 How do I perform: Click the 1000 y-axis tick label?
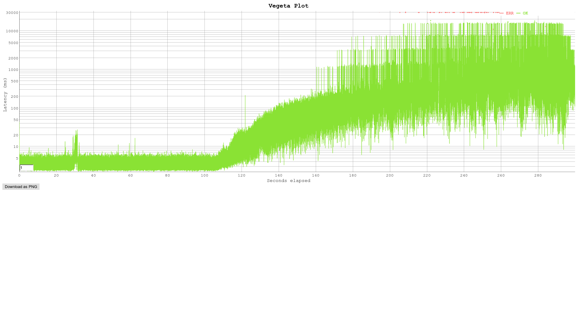pyautogui.click(x=14, y=70)
